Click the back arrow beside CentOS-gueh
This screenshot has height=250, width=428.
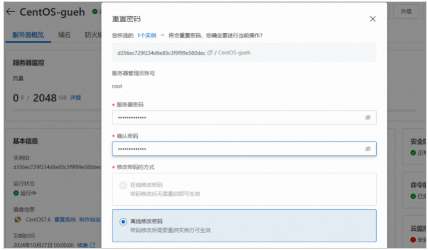click(10, 12)
